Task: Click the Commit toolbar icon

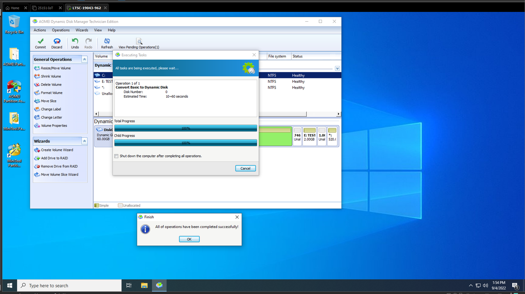Action: (40, 43)
